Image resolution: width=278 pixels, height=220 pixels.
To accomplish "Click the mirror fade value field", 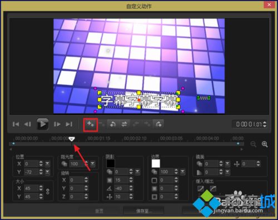I will click(x=211, y=172).
